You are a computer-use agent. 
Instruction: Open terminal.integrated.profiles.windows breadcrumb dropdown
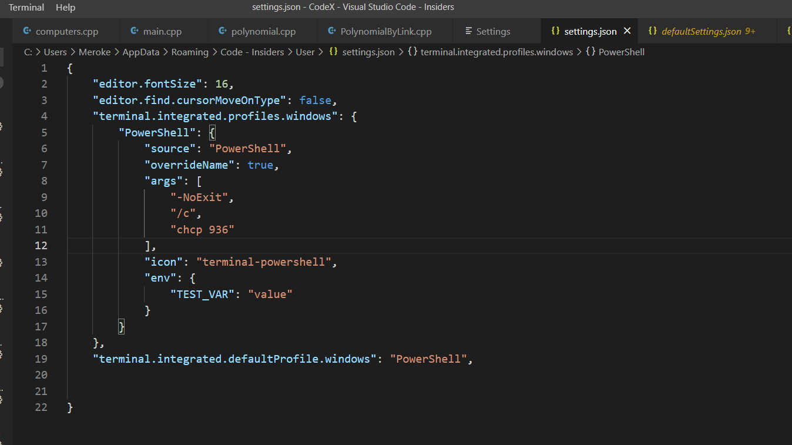point(496,52)
